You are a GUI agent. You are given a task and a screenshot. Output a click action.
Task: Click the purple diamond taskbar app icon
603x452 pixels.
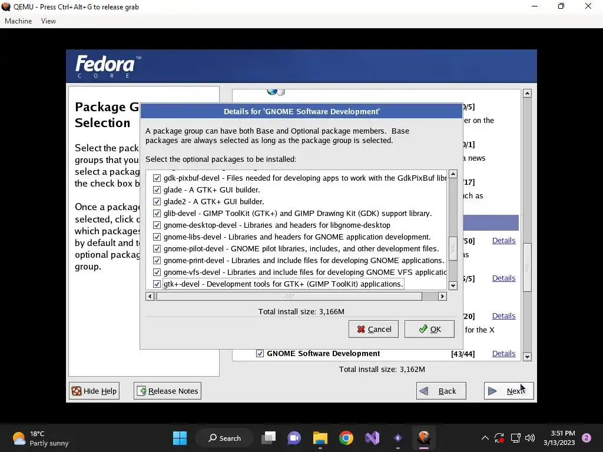tap(398, 438)
